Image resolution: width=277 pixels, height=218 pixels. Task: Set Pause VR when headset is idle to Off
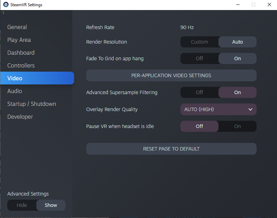(199, 126)
